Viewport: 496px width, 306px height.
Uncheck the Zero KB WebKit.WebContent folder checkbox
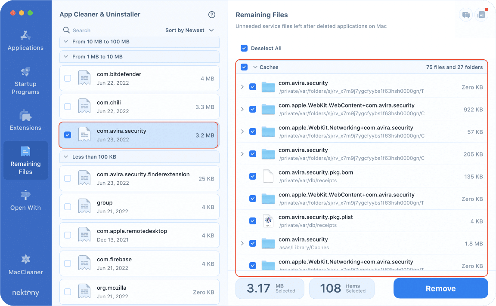point(253,199)
